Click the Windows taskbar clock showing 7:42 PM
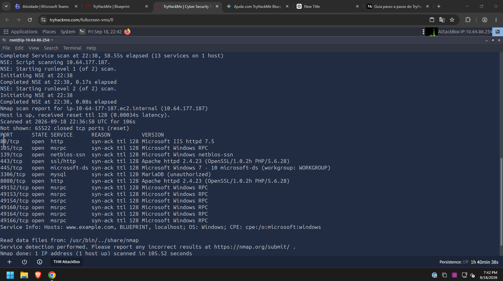 pos(489,275)
